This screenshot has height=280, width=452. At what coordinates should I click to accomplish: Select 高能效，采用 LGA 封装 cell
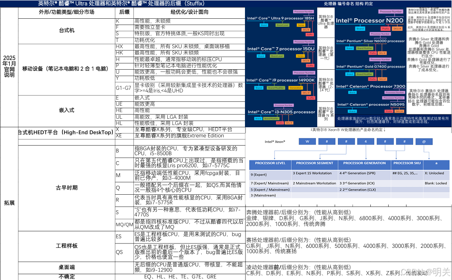coord(189,117)
